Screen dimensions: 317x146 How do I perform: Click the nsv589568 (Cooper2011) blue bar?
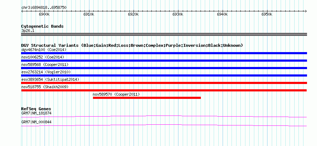[164, 68]
